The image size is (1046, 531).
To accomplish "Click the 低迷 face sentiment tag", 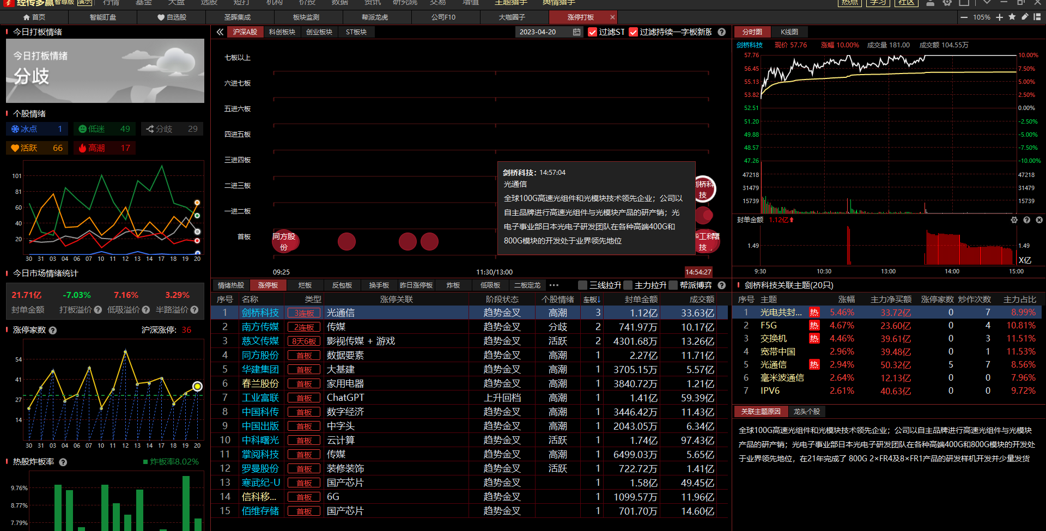I will pyautogui.click(x=104, y=129).
